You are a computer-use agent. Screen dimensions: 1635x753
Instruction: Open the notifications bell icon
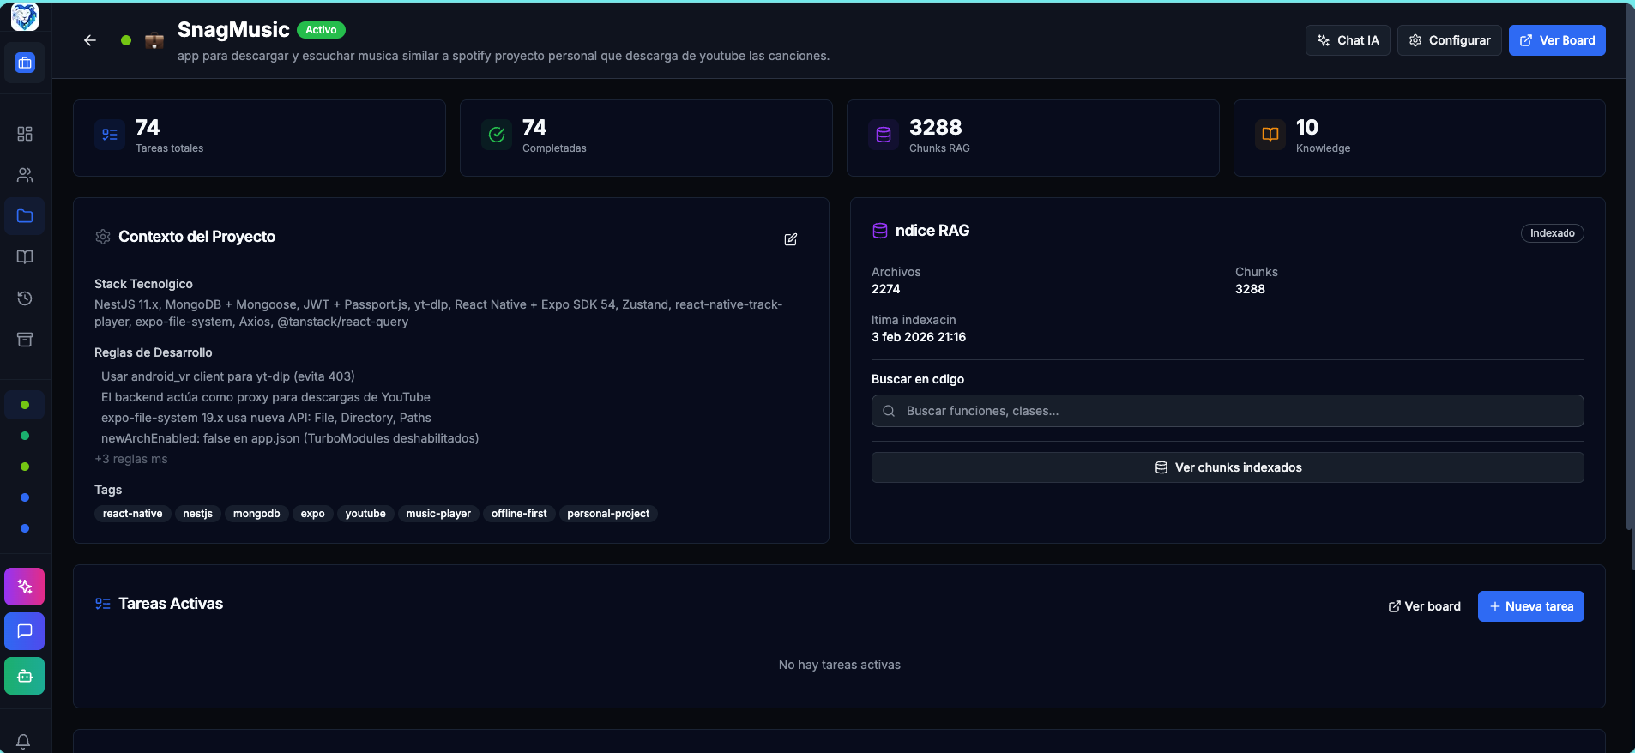click(23, 741)
